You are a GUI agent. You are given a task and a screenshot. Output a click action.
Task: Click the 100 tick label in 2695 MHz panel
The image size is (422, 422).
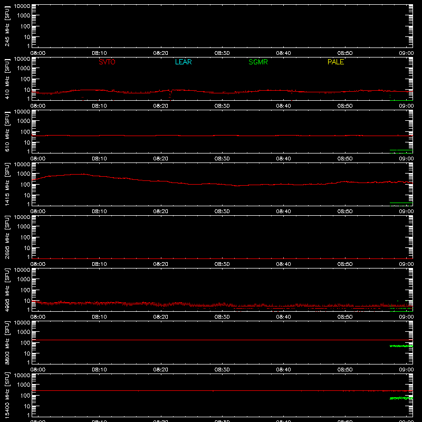(x=25, y=237)
